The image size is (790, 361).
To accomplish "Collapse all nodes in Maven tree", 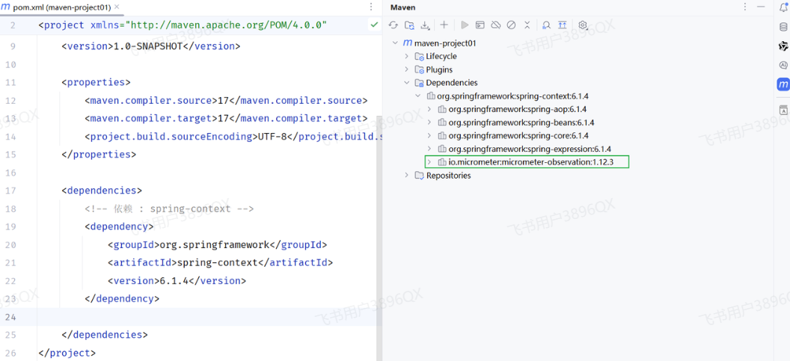I will (527, 25).
